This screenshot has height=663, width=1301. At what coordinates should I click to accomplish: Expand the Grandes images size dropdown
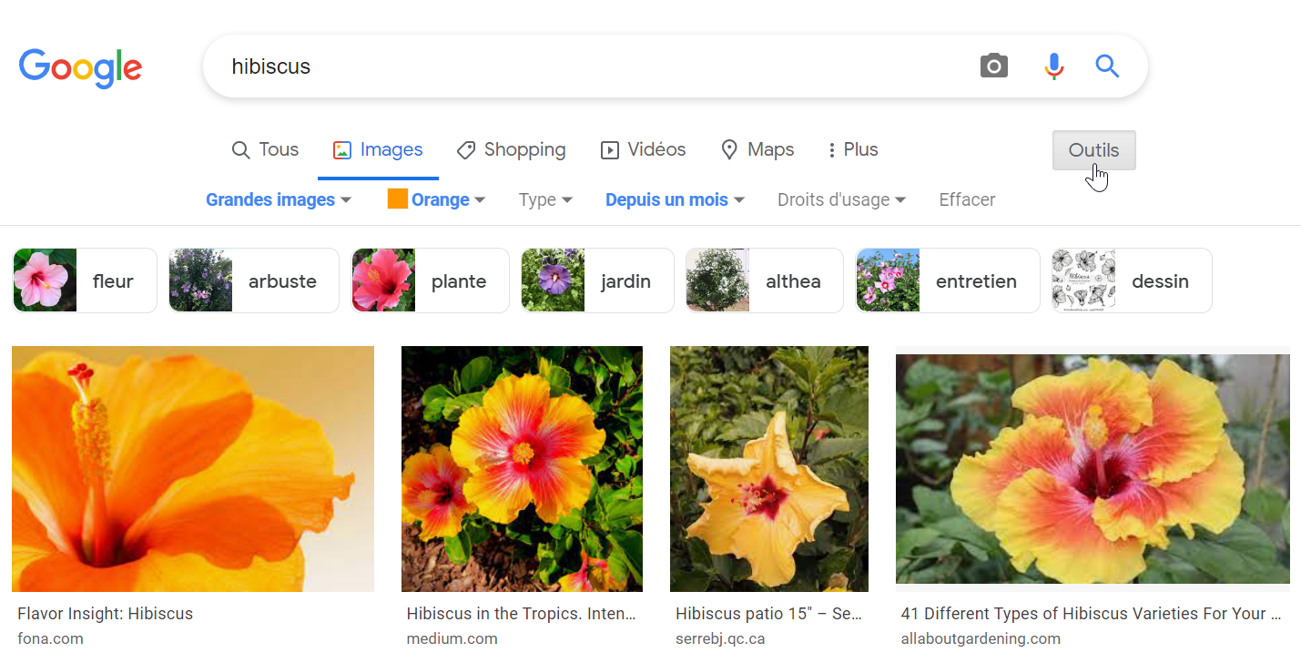pos(278,200)
